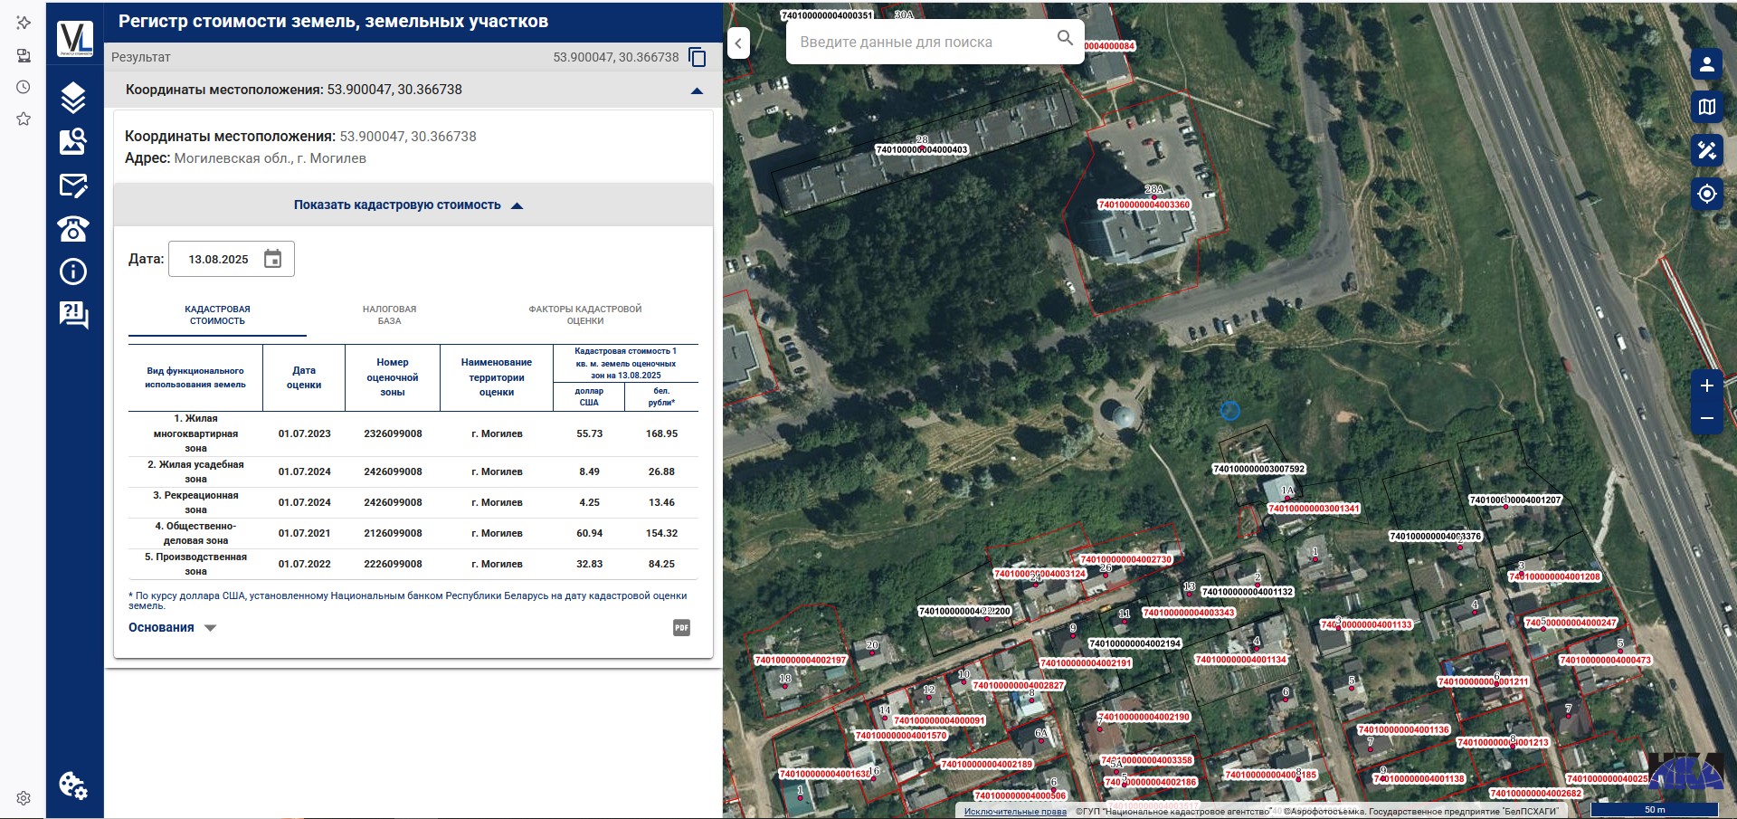Open the map layers panel
Viewport: 1737px width, 819px height.
point(73,97)
